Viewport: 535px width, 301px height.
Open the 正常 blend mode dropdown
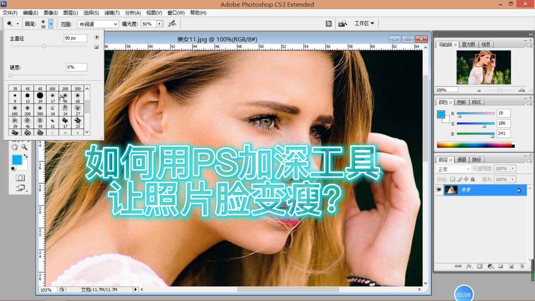point(453,169)
